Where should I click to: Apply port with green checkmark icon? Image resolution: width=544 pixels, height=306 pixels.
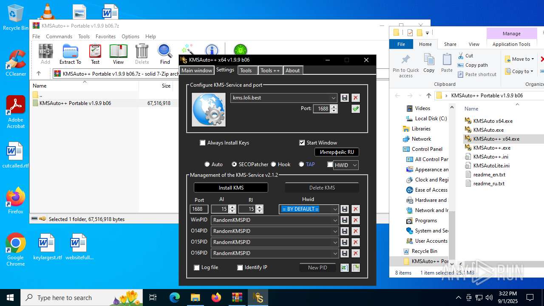(356, 109)
